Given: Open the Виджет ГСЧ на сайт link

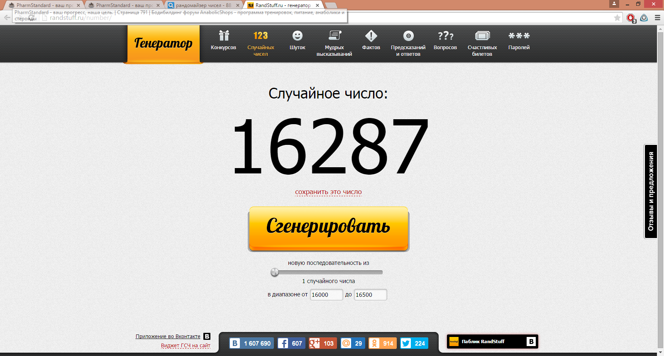Looking at the screenshot, I should pyautogui.click(x=186, y=346).
